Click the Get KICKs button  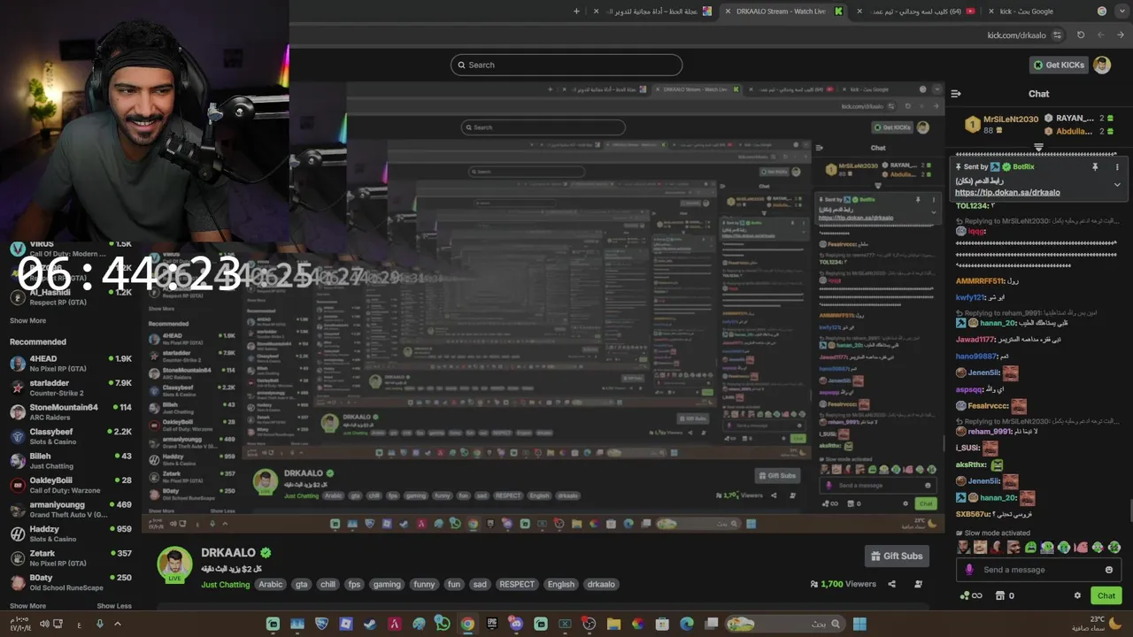coord(1058,65)
